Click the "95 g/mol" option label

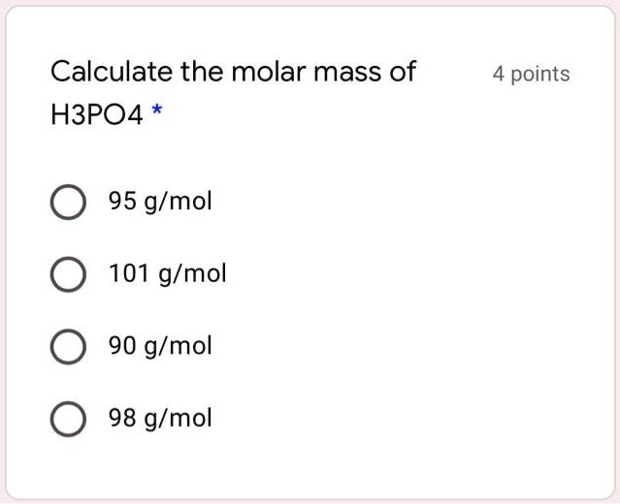pos(159,203)
